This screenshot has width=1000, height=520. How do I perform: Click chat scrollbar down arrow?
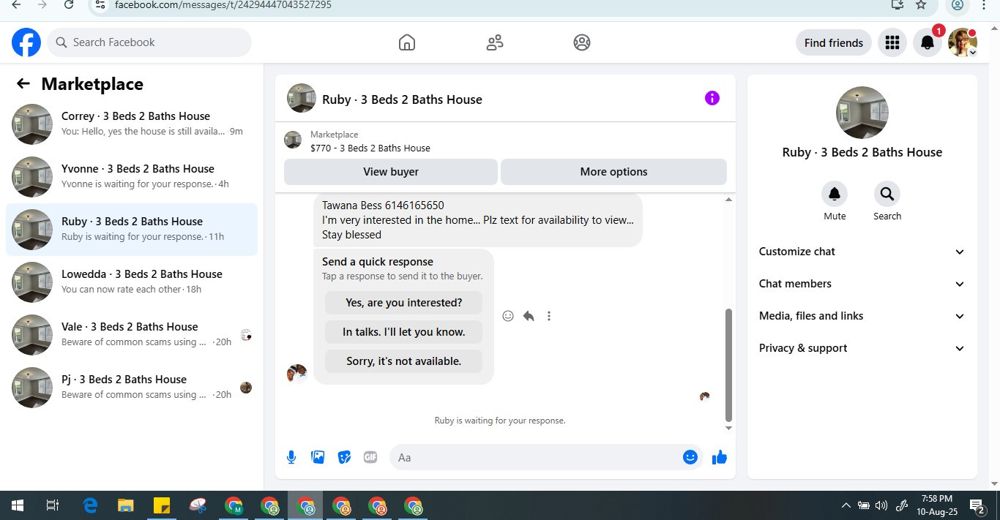coord(728,428)
